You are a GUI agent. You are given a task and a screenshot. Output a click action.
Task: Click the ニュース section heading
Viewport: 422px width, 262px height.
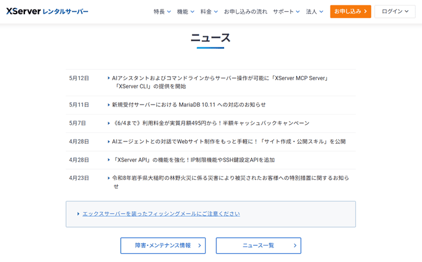pyautogui.click(x=210, y=37)
